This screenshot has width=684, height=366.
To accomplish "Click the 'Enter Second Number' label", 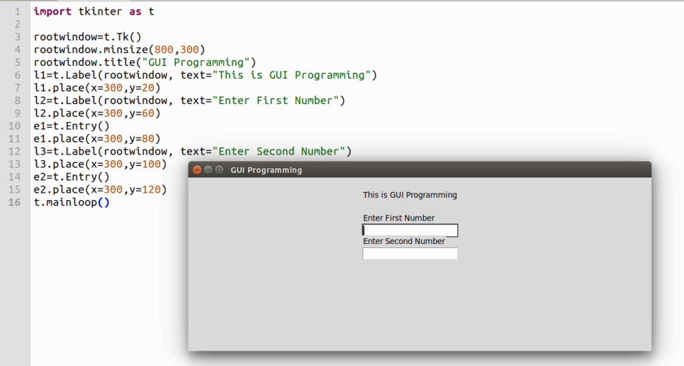I will click(x=404, y=241).
